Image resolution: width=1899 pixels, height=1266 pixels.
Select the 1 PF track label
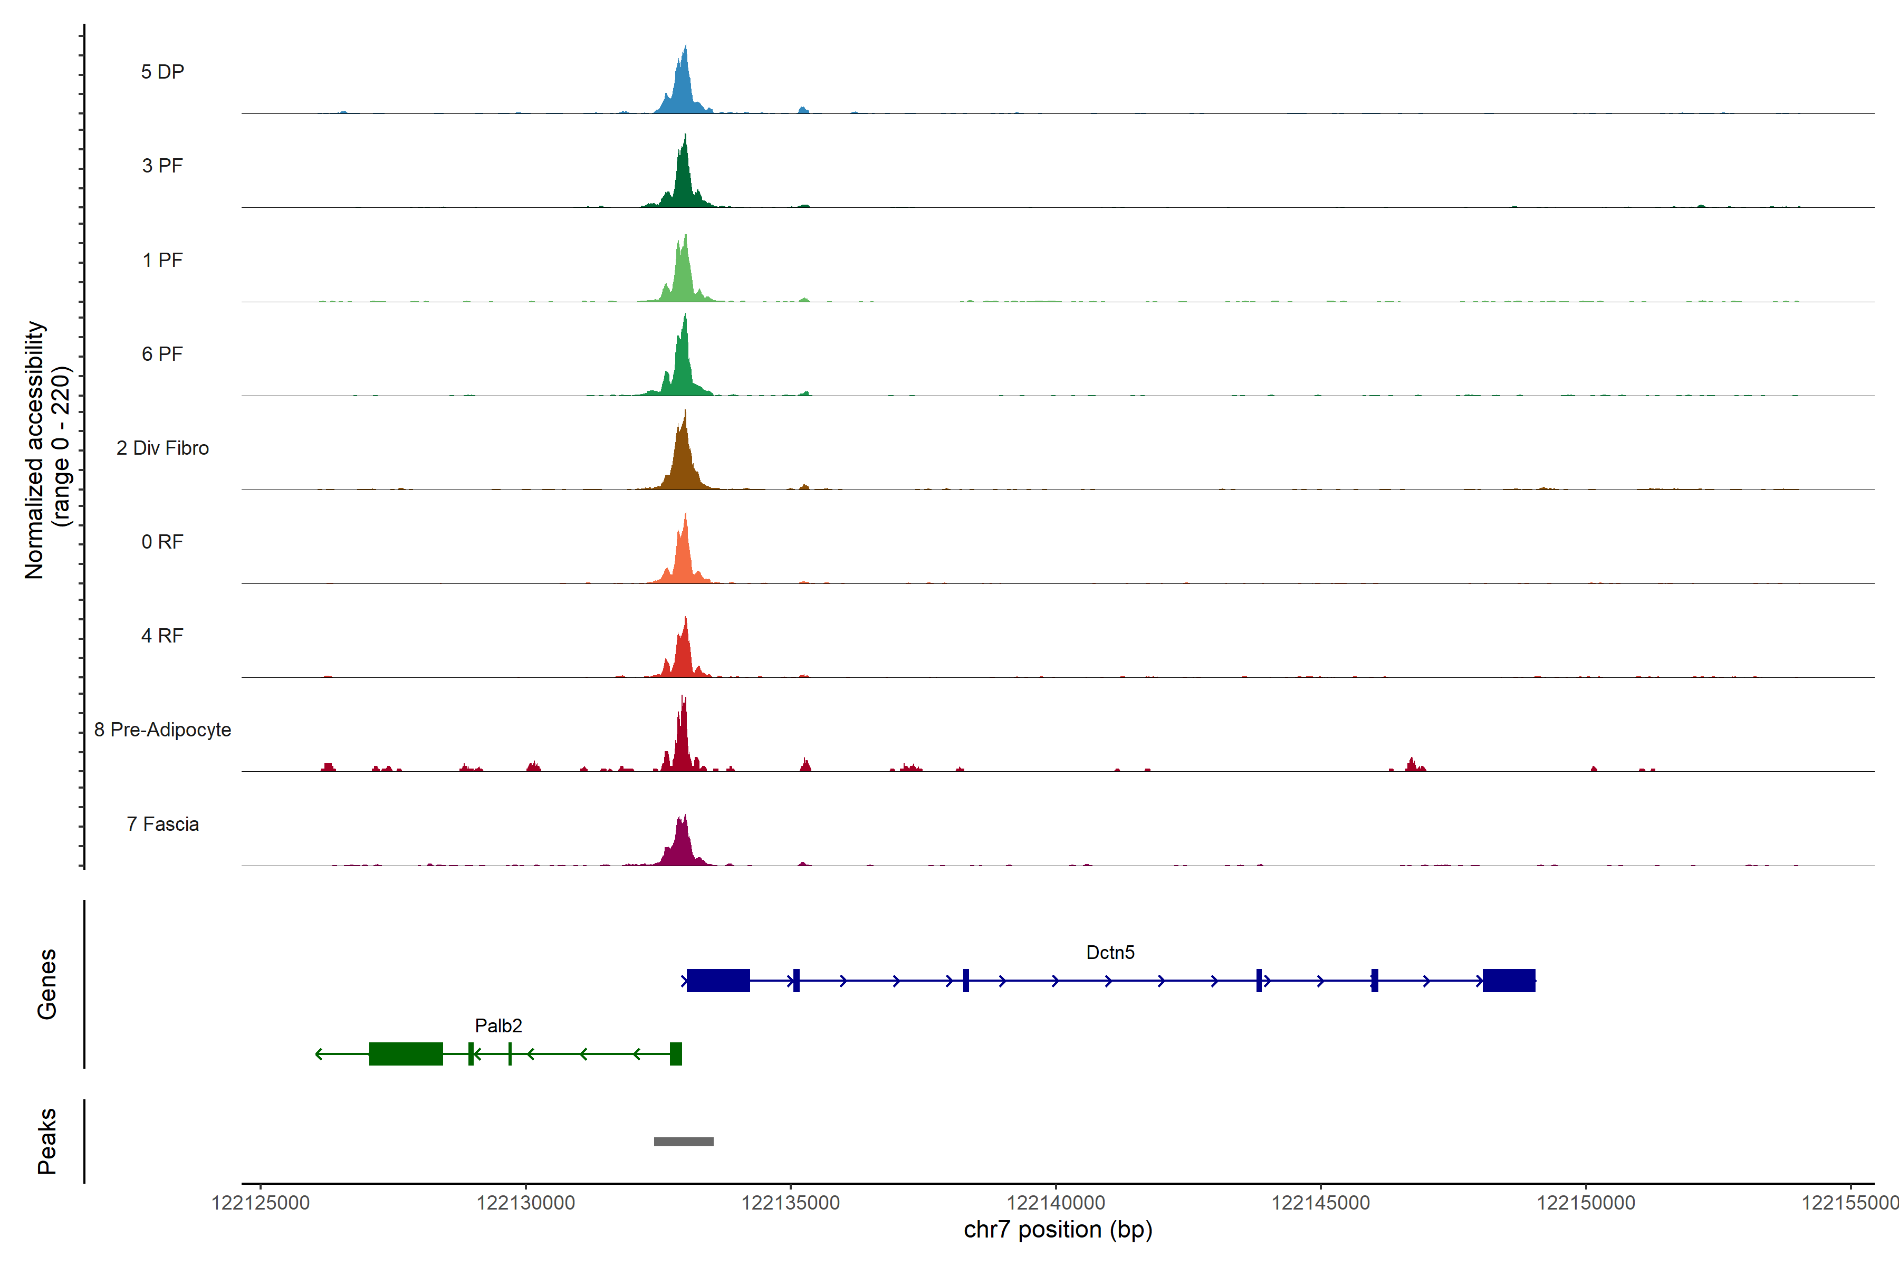pyautogui.click(x=162, y=260)
